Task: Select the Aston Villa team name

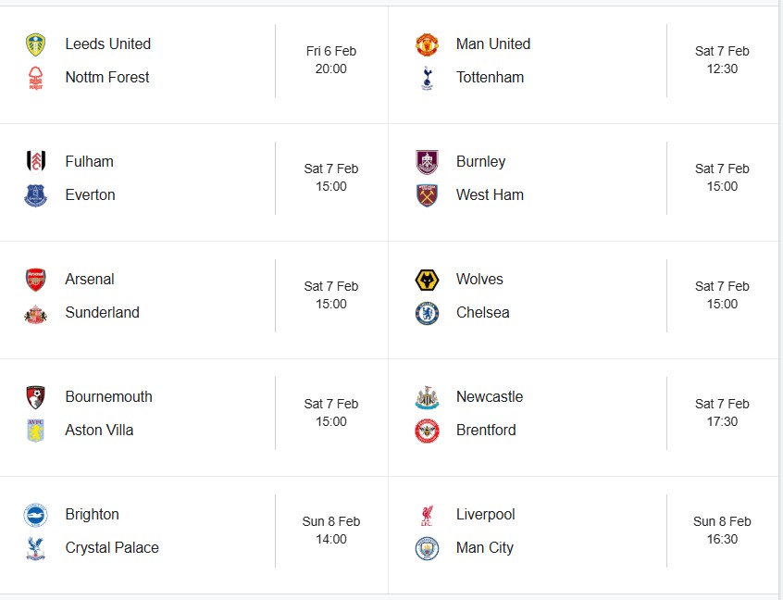Action: pos(99,431)
